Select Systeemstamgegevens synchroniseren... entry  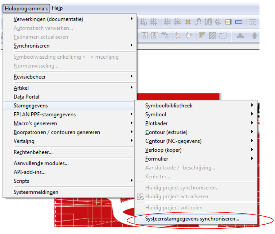(x=196, y=219)
